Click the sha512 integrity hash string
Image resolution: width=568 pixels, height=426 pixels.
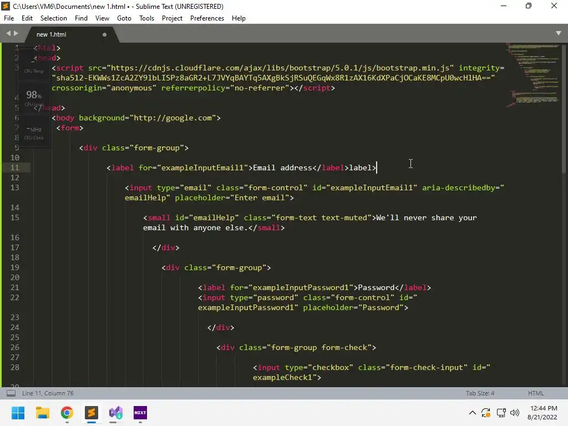pos(273,78)
